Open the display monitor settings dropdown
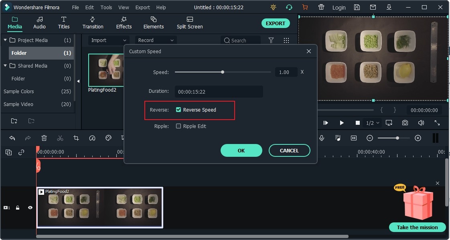This screenshot has height=240, width=450. tap(389, 123)
